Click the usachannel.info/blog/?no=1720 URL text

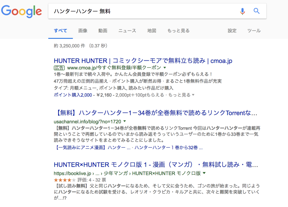click(87, 121)
